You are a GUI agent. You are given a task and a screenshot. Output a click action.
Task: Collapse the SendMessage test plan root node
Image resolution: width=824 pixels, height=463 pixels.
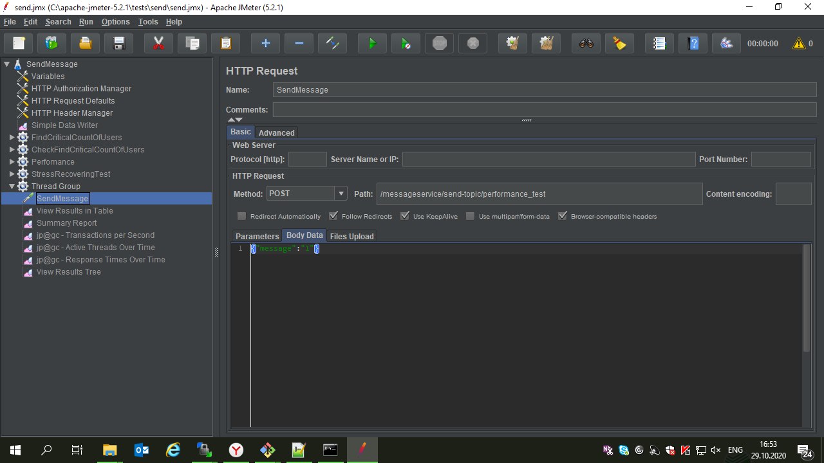pos(7,64)
